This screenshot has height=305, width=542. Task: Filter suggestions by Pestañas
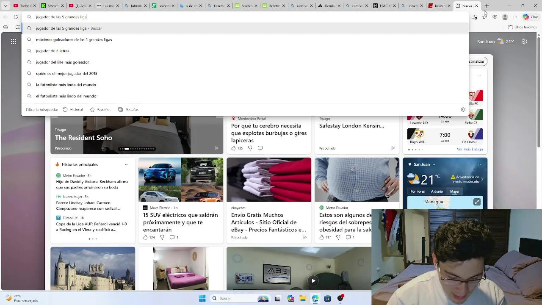click(128, 109)
